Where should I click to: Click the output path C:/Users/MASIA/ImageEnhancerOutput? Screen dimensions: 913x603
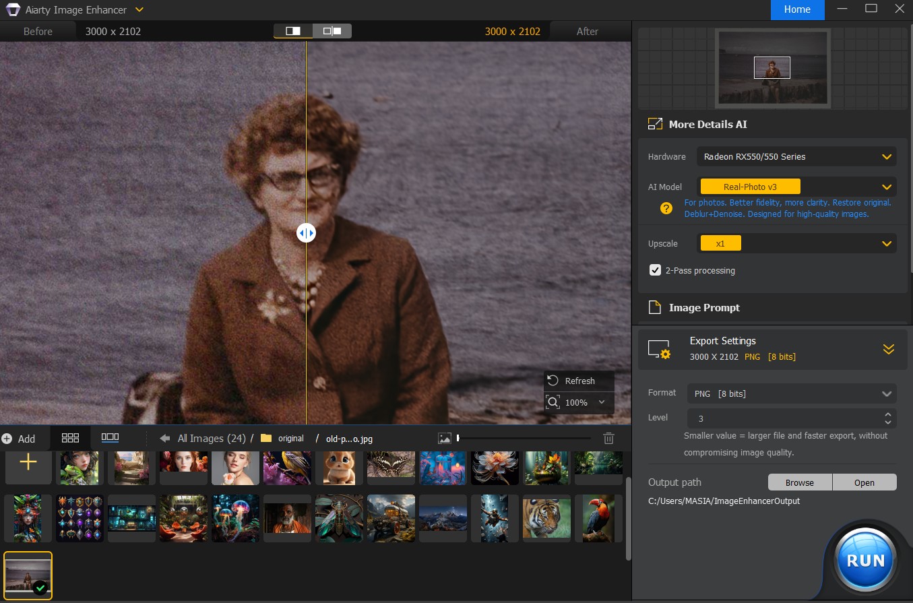point(724,501)
